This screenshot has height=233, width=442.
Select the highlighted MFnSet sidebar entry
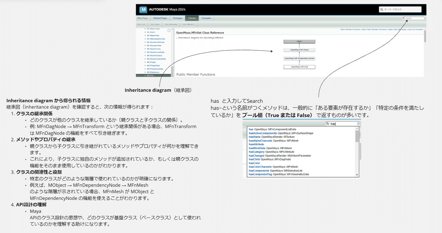pyautogui.click(x=151, y=75)
